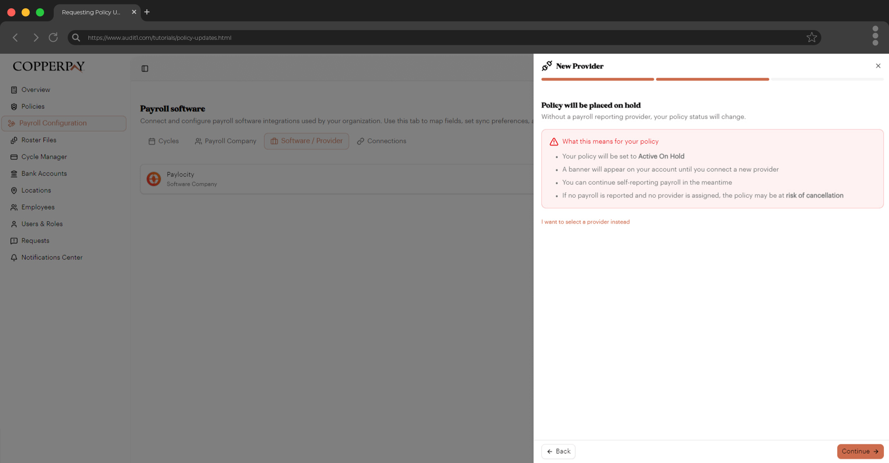This screenshot has width=889, height=463.
Task: Click the Overview icon in sidebar
Action: coord(14,90)
